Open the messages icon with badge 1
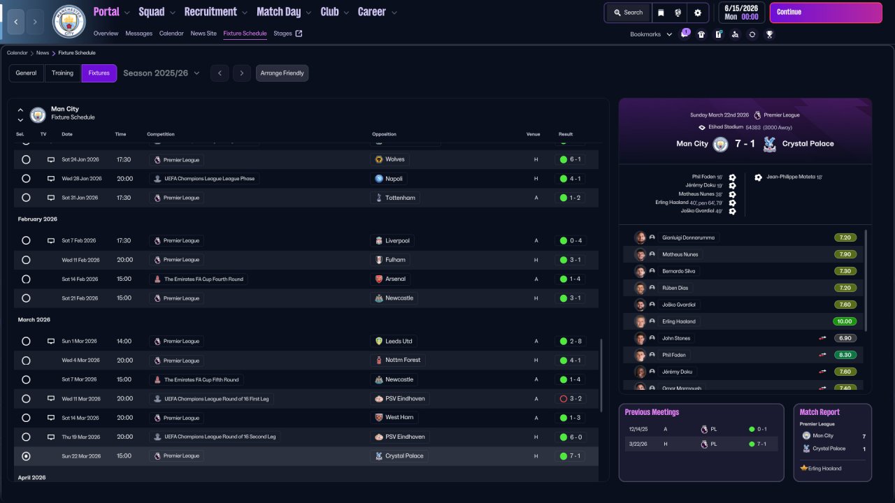This screenshot has height=503, width=895. [685, 34]
